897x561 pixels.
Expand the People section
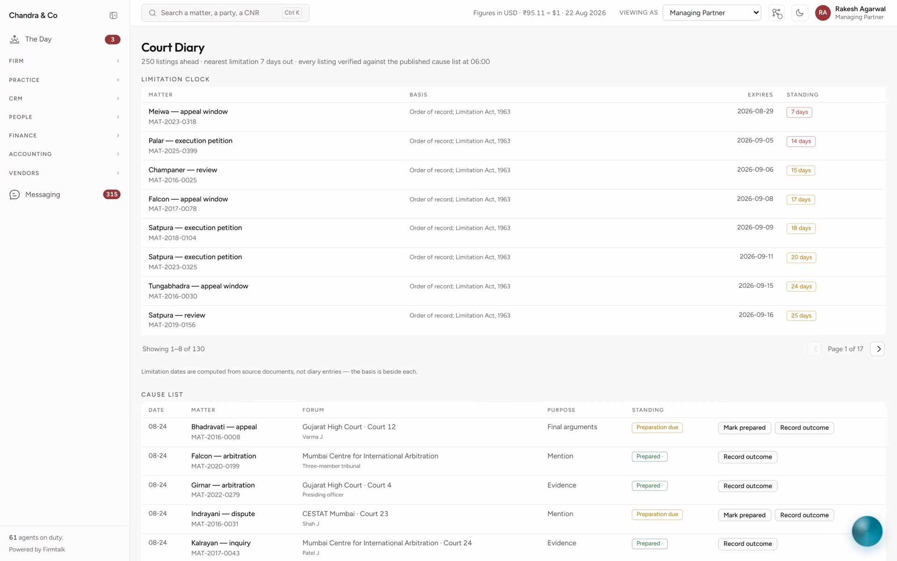pos(64,117)
